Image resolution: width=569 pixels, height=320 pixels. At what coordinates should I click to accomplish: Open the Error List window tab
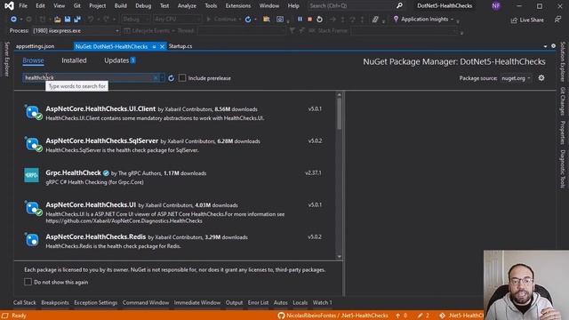pyautogui.click(x=258, y=302)
